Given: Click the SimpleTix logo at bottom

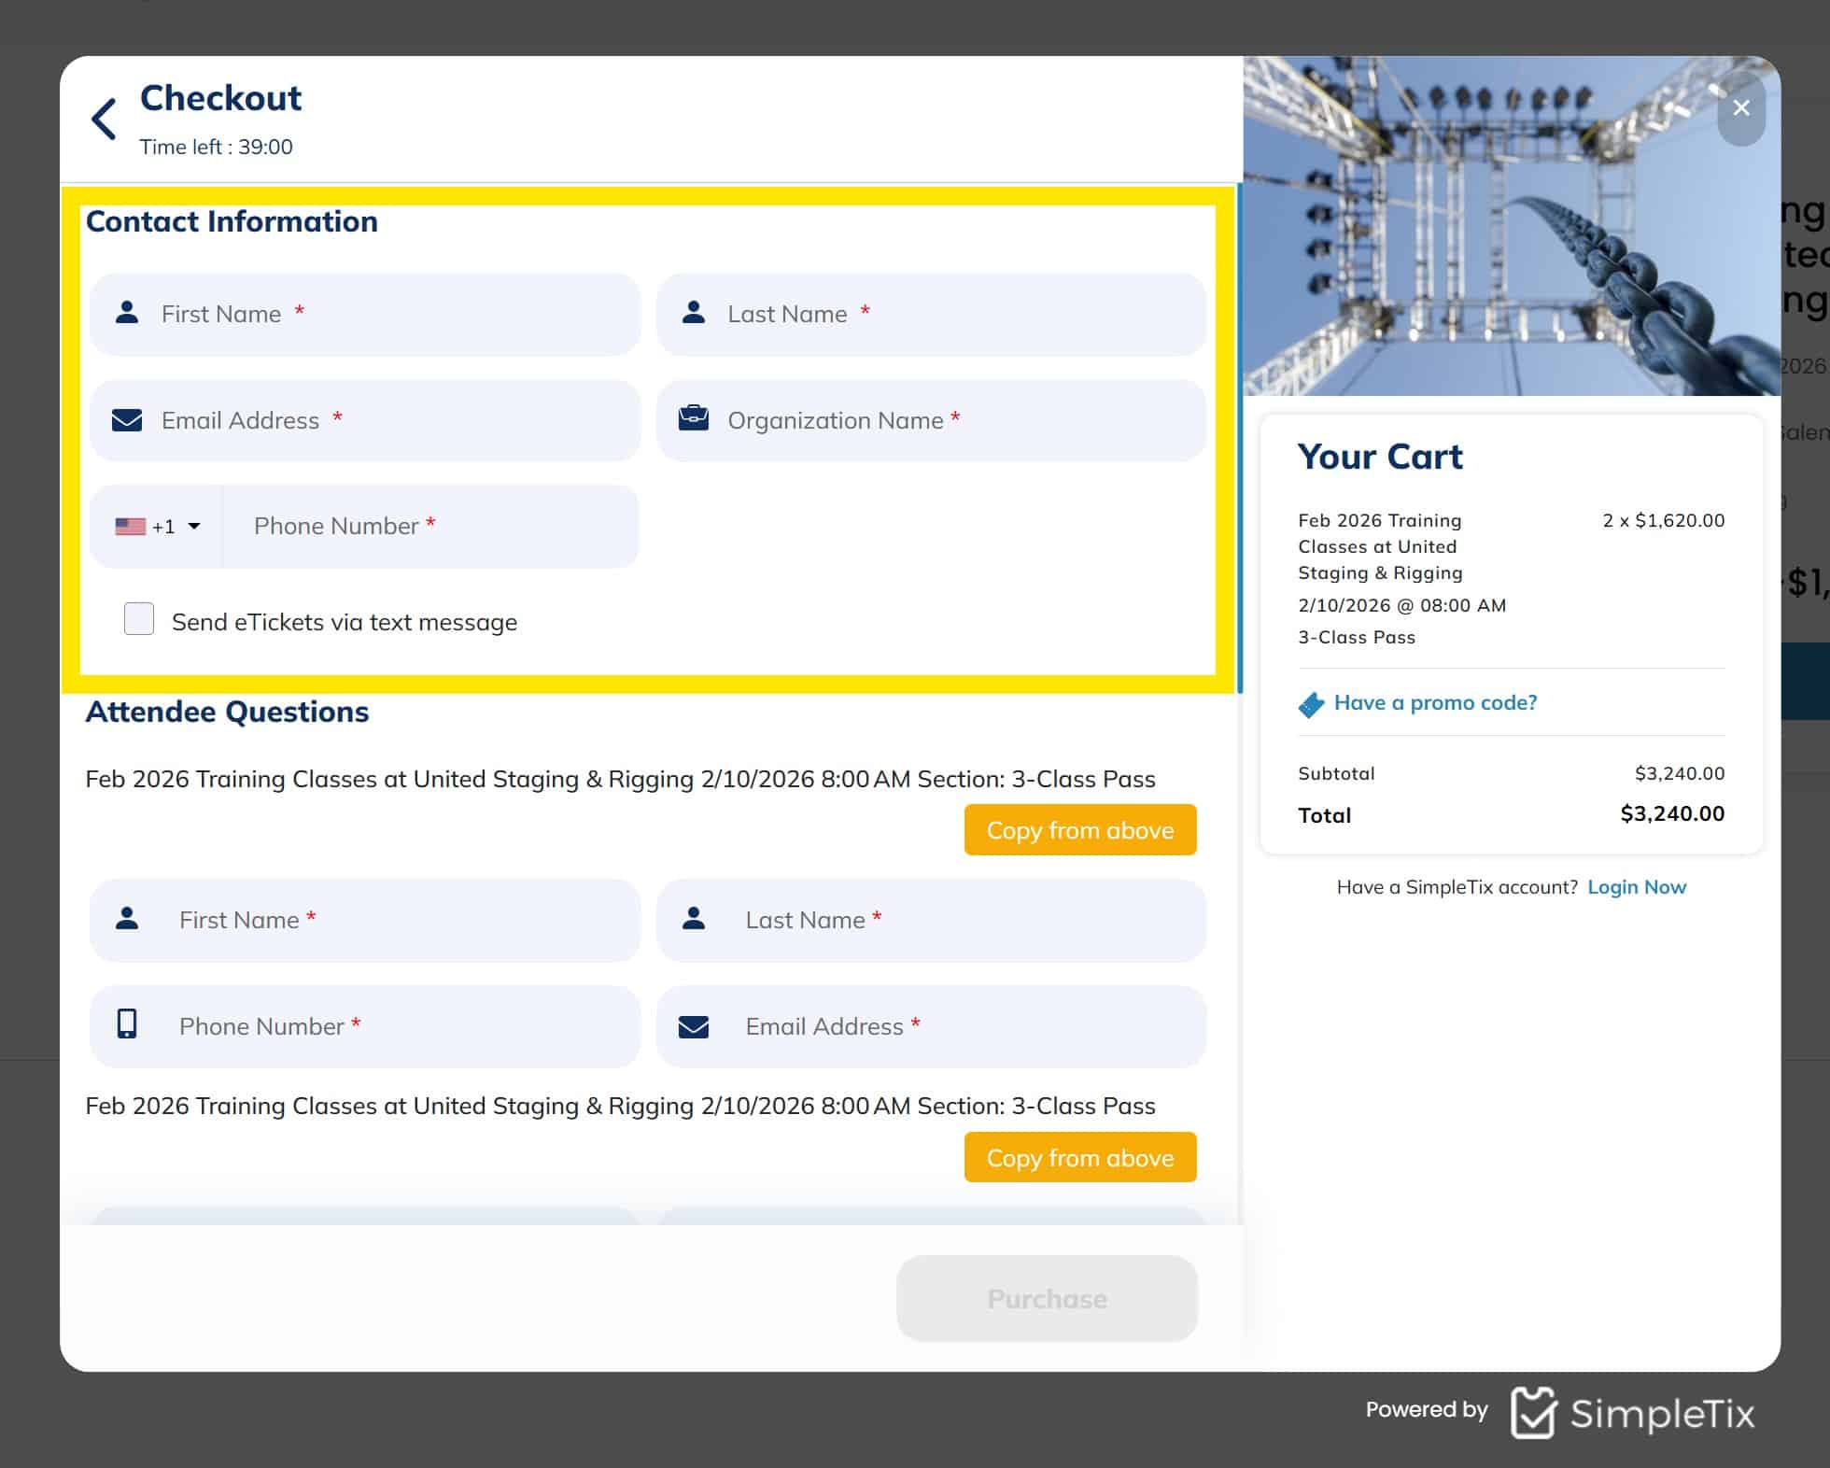Looking at the screenshot, I should point(1632,1412).
